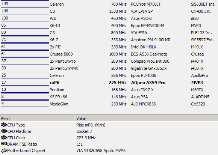Screen dimensions: 218x155
Task: Select the 2x PII entry
Action: 55,47
